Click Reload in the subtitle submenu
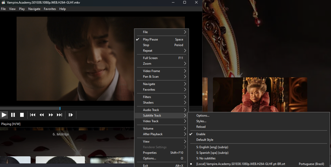Viewport: 331px width, 167px height. [201, 127]
